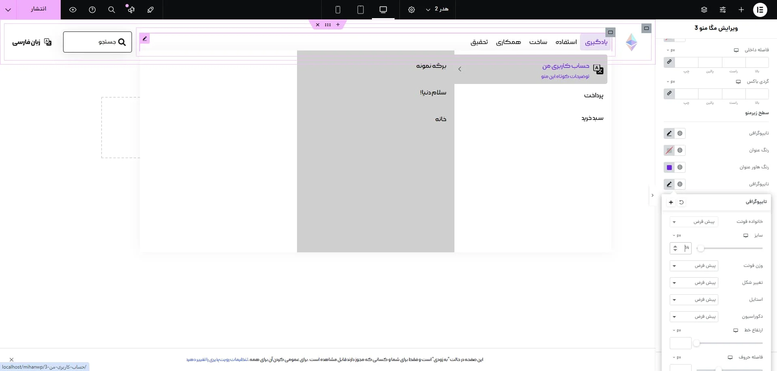Open the site preview eye icon
777x371 pixels.
[x=73, y=10]
